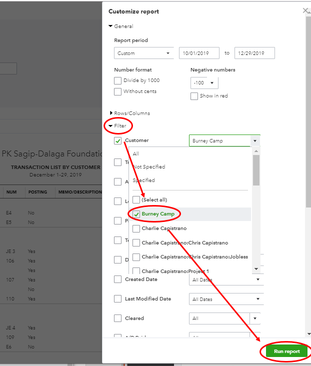Click transaction 109 in report
This screenshot has width=311, height=366.
pos(10,337)
